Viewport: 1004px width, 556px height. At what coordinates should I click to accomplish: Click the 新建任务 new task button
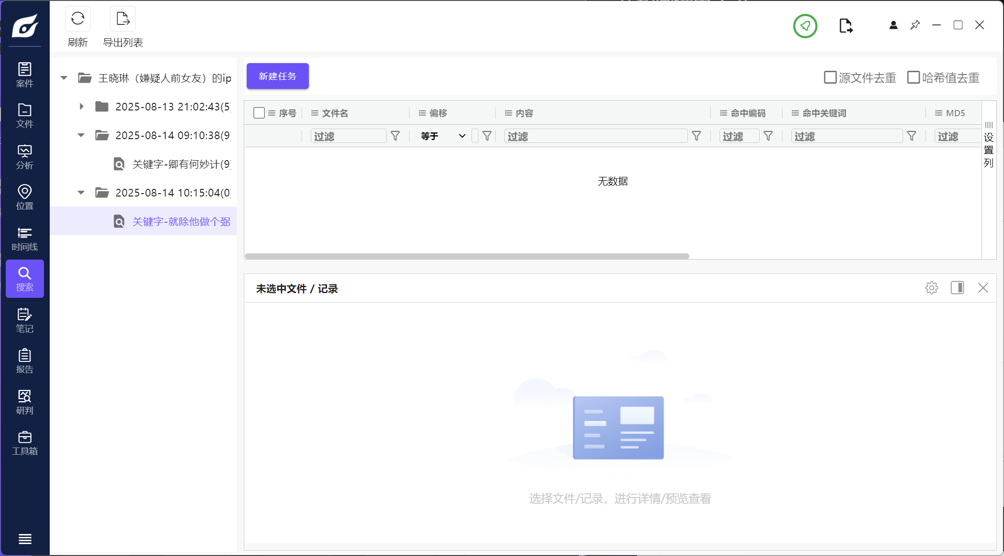277,76
